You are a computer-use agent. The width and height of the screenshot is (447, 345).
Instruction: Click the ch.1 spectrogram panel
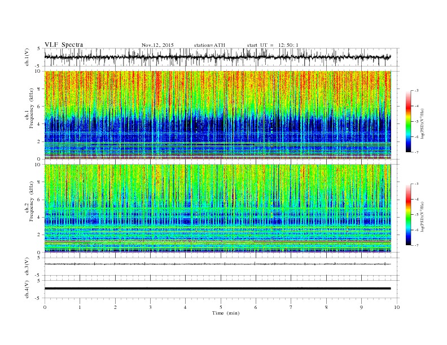pos(217,115)
